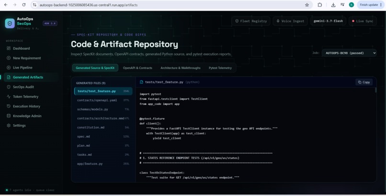
Task: Go to Dashboard in sidebar
Action: 31,48
